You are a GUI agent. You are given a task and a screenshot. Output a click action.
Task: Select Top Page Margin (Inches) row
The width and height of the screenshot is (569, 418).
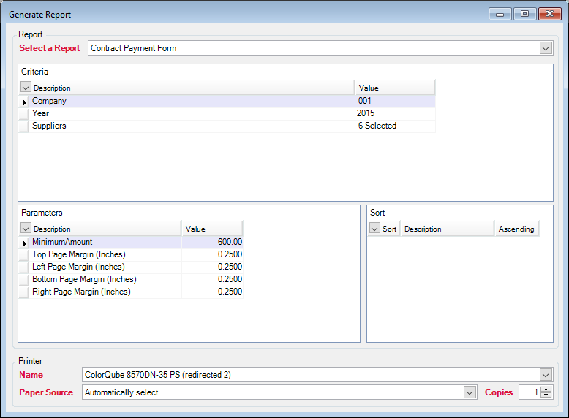(x=131, y=254)
